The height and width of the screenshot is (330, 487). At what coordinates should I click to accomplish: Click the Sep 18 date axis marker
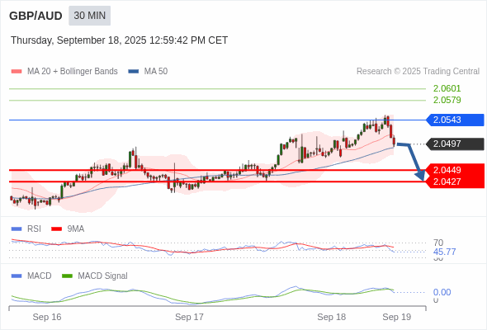point(331,317)
